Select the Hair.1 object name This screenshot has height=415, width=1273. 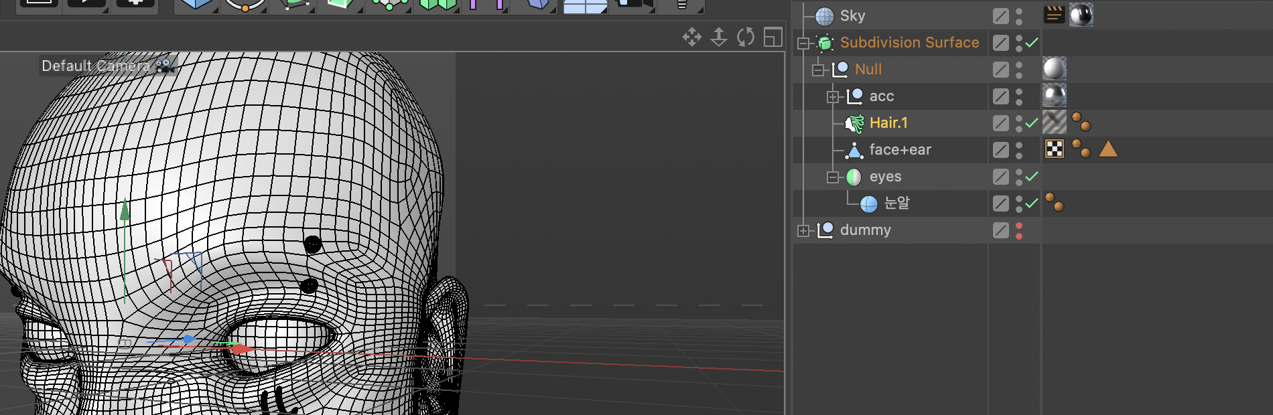pos(888,122)
